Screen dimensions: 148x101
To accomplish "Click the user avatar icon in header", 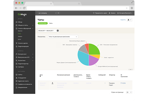I will coord(118,13).
